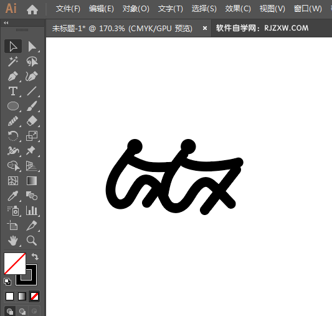The image size is (332, 316).
Task: Select the Eyedropper tool
Action: (x=13, y=196)
